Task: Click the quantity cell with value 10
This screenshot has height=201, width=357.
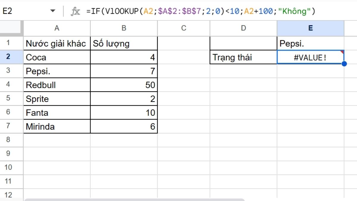Action: point(124,112)
